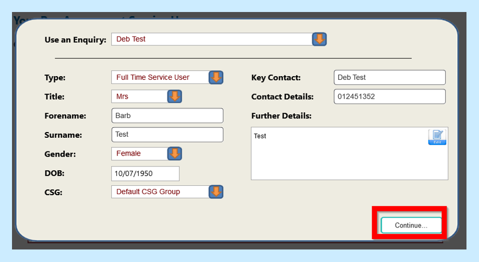Open the 'Mrs' title selection box

tap(139, 97)
